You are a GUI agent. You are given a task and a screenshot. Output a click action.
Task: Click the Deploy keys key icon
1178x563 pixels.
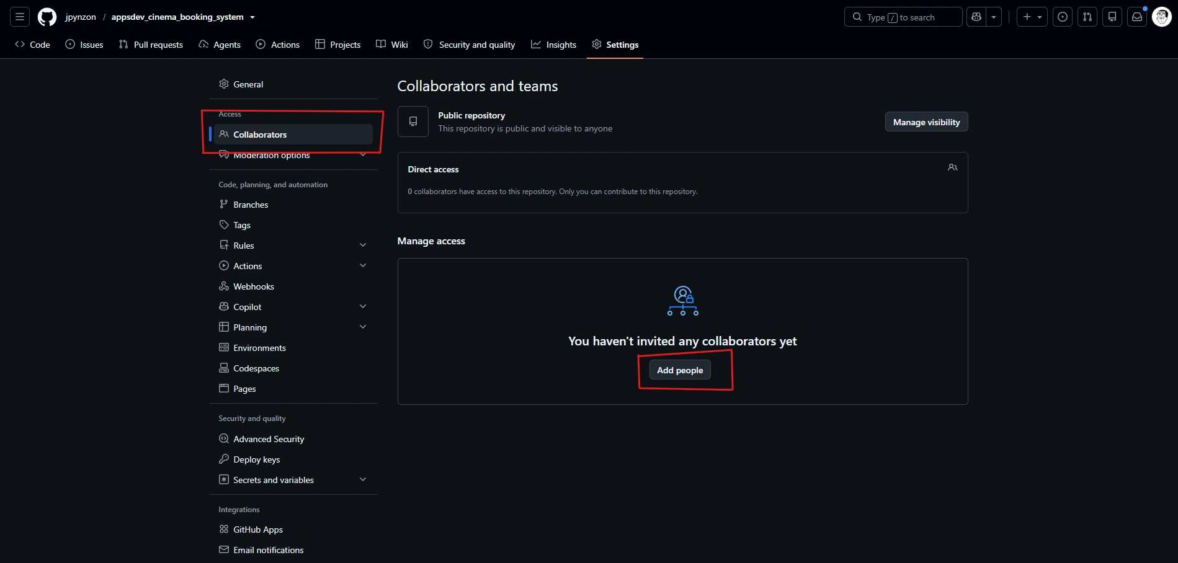tap(224, 459)
